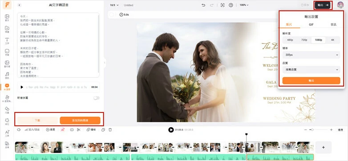Click the screen capture focus icon
Screen dimensions: 348x161
click(223, 5)
